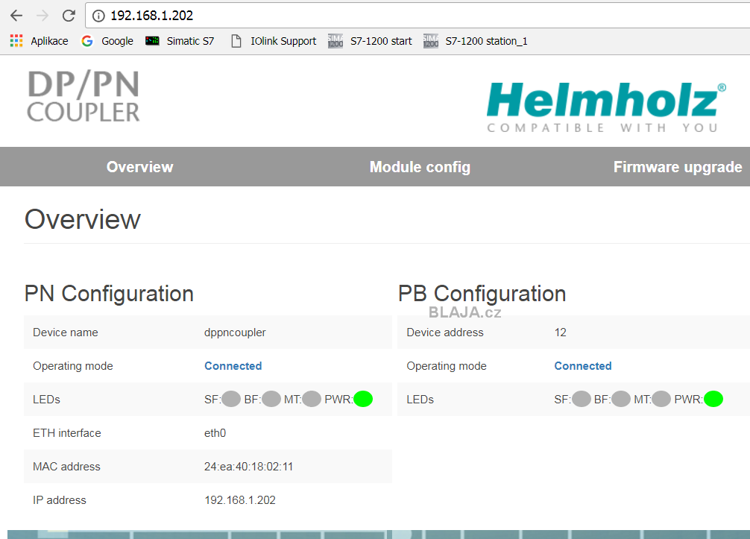The width and height of the screenshot is (750, 539).
Task: Open the Firmware upgrade tab
Action: (678, 167)
